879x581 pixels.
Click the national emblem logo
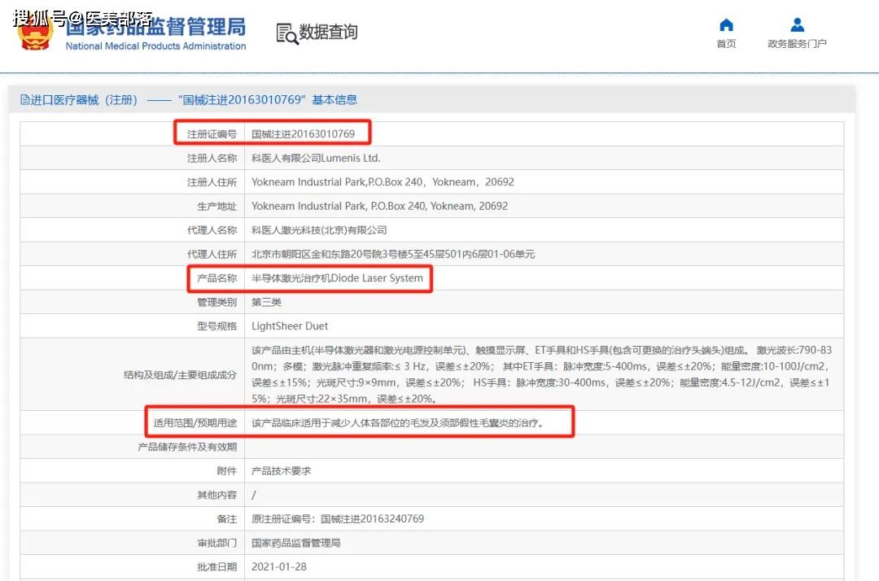click(x=35, y=33)
